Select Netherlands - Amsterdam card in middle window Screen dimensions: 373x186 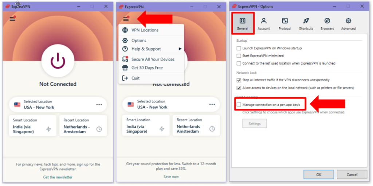coord(196,125)
